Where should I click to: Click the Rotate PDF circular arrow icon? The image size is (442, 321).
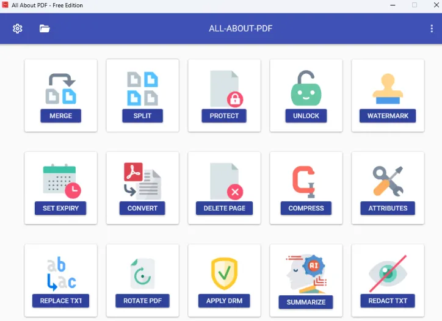tap(143, 273)
